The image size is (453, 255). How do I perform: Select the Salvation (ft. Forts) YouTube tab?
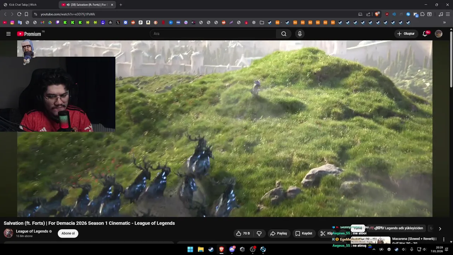pyautogui.click(x=87, y=5)
